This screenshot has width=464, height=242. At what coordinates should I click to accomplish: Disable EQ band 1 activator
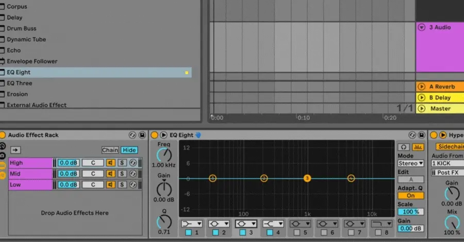[x=188, y=233]
